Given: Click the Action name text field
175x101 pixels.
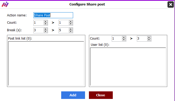Looking at the screenshot, I should [53, 15].
